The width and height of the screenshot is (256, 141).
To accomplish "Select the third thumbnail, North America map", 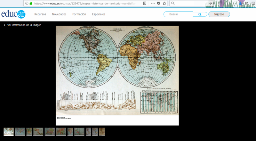I will click(29, 132).
